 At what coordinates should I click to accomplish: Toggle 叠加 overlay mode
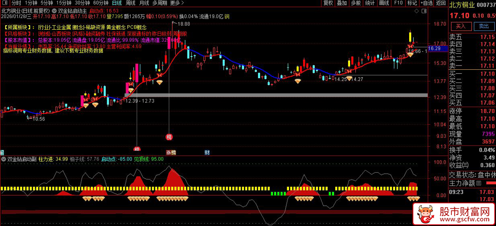[342, 3]
